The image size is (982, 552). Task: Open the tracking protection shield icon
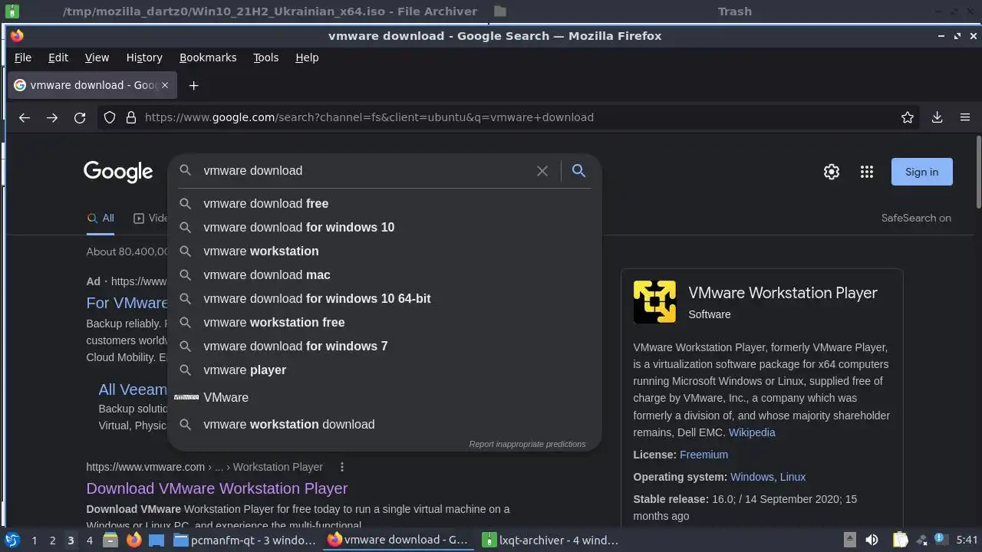point(110,117)
